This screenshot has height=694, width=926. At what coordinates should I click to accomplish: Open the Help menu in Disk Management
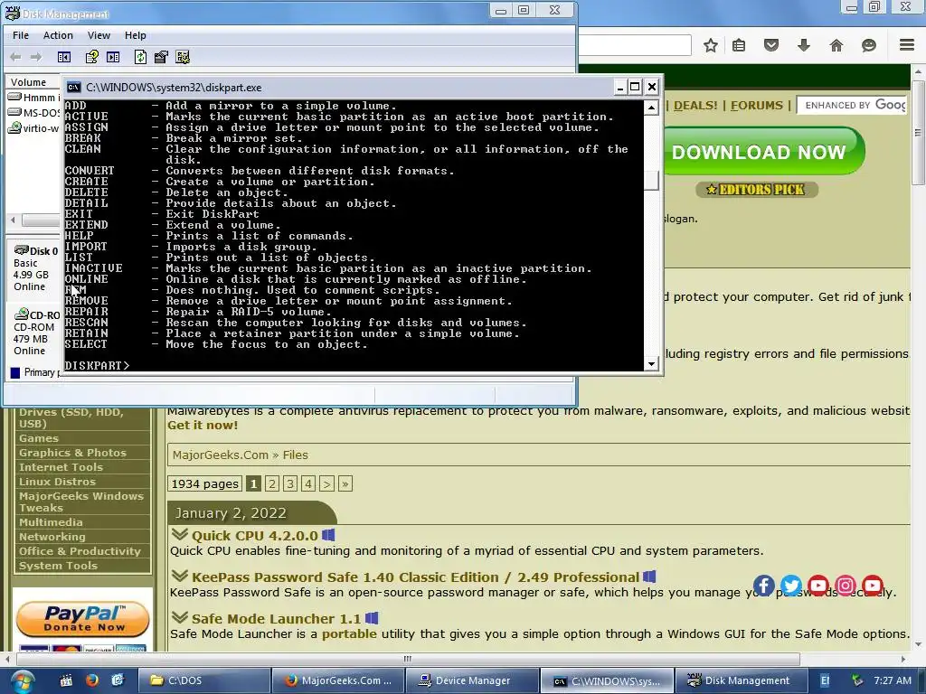pyautogui.click(x=136, y=35)
